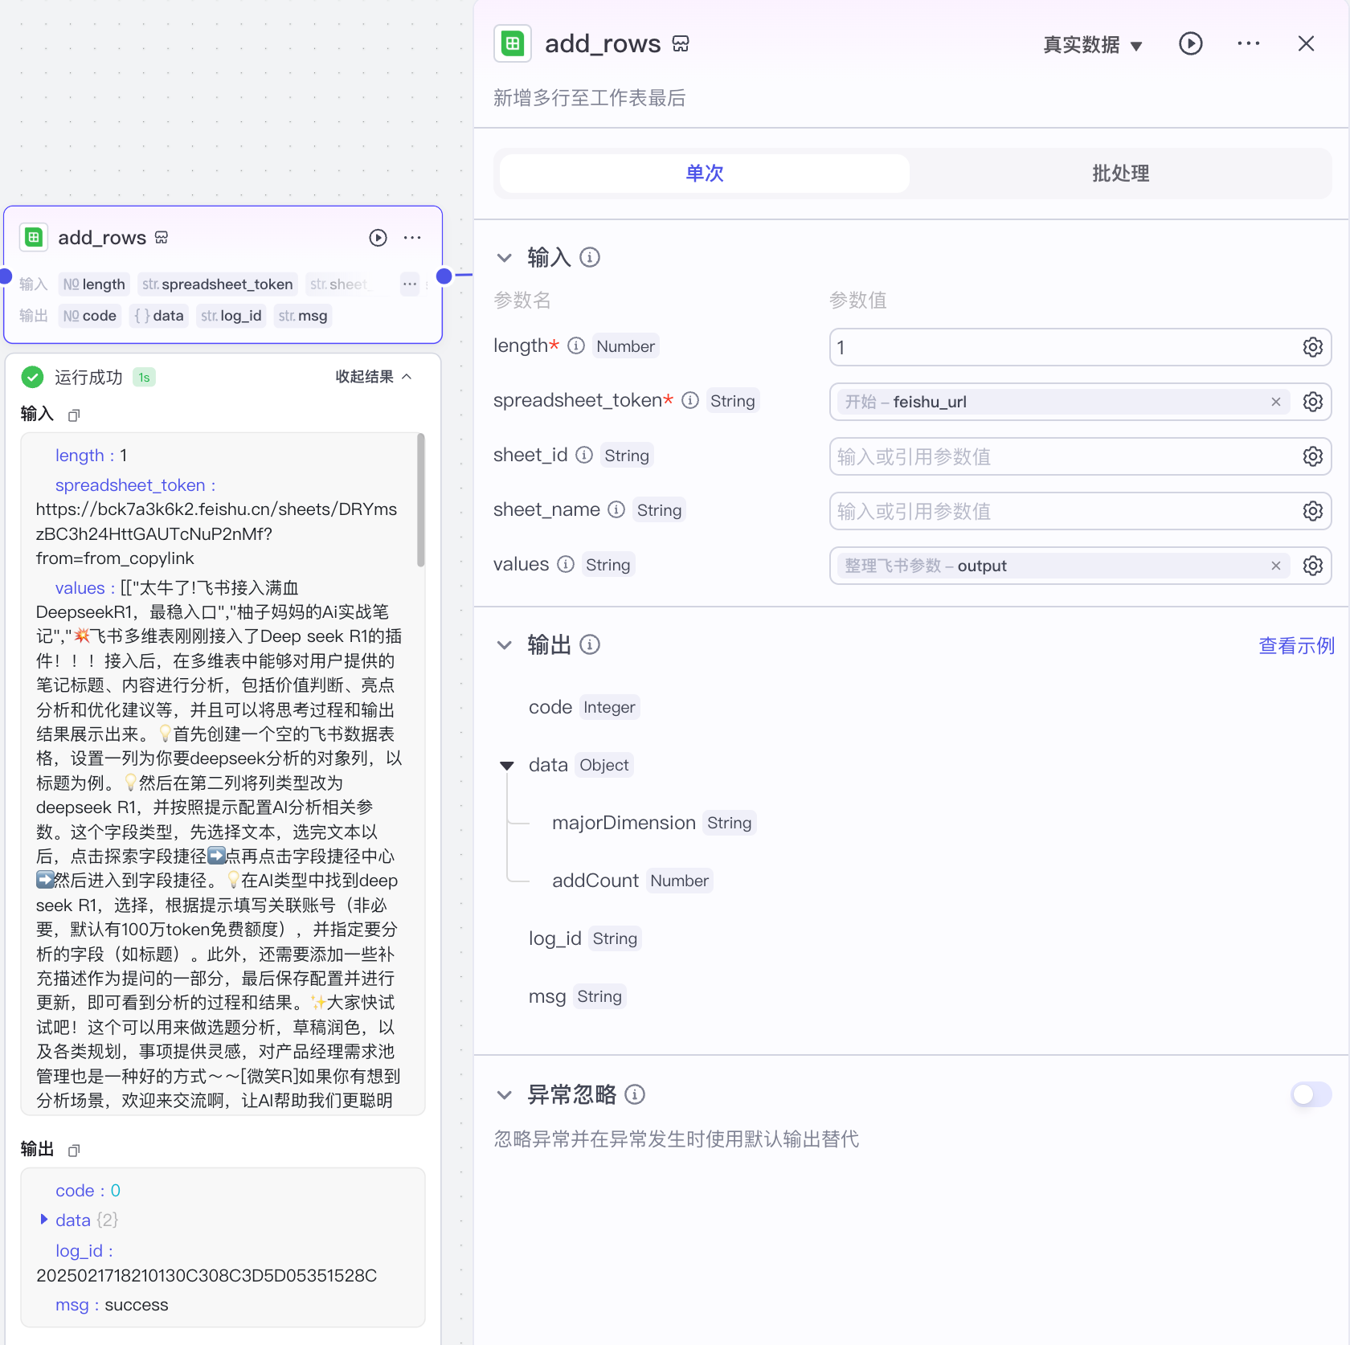
Task: Click the 运行成功 status icon
Action: [x=33, y=377]
